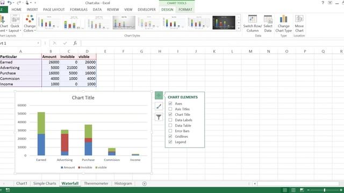Click the Redo arrow icon
The image size is (344, 193).
coord(19,3)
